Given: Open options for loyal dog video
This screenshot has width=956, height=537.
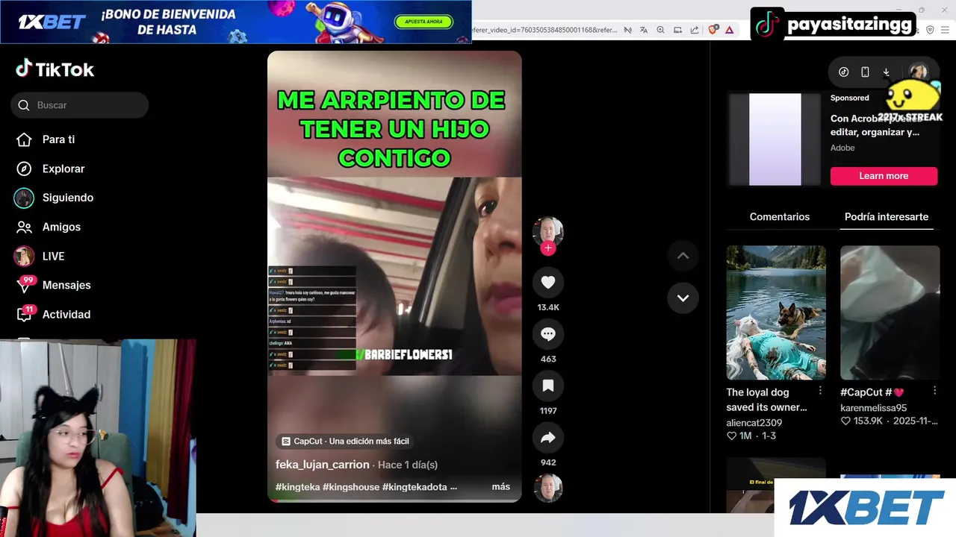Looking at the screenshot, I should tap(820, 391).
